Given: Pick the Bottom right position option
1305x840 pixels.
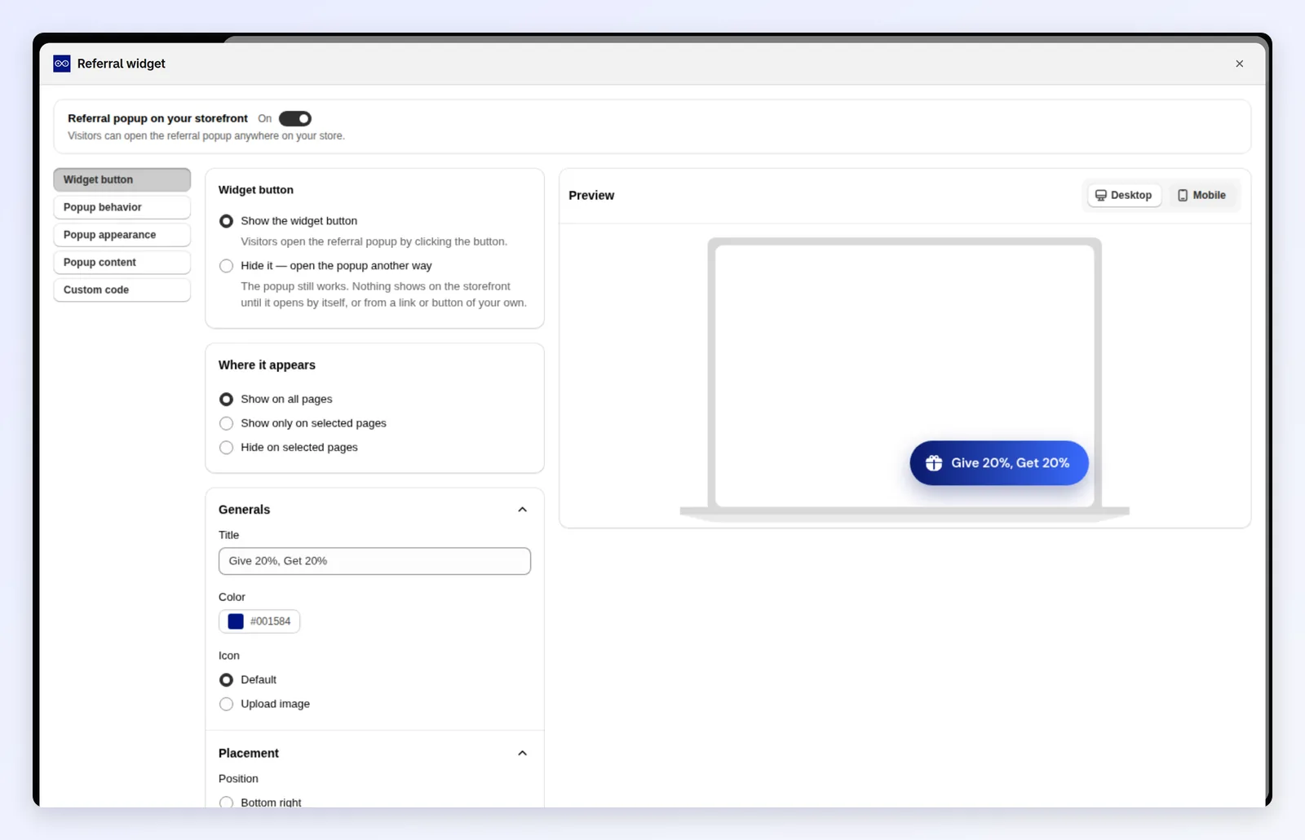Looking at the screenshot, I should (x=226, y=802).
